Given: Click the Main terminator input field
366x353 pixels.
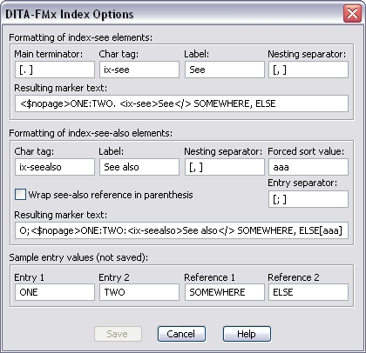Looking at the screenshot, I should tap(55, 70).
